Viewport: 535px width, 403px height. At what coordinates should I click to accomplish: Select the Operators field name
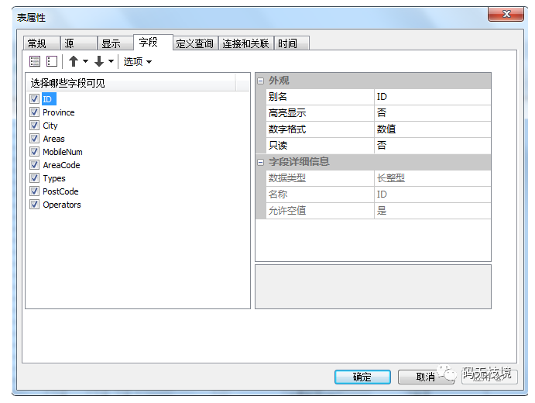(x=62, y=205)
